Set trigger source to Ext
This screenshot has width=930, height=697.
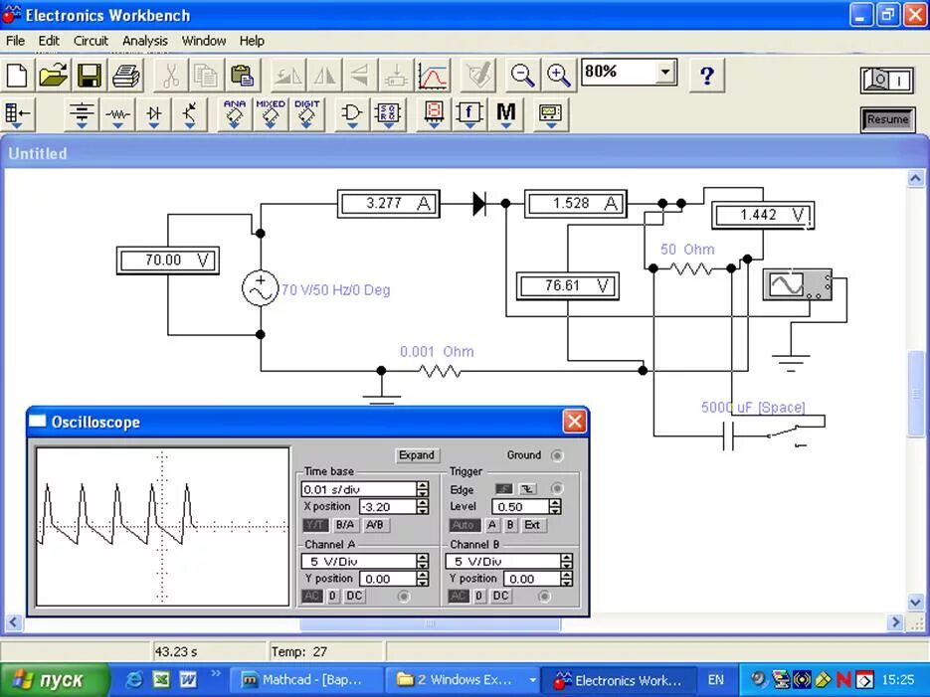click(x=532, y=525)
